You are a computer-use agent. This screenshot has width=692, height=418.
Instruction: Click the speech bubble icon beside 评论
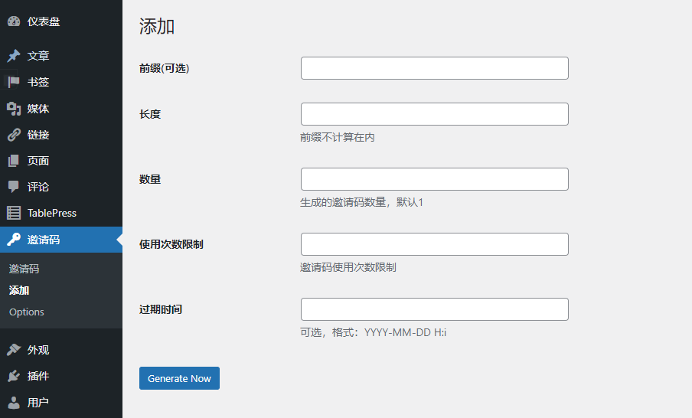coord(14,187)
